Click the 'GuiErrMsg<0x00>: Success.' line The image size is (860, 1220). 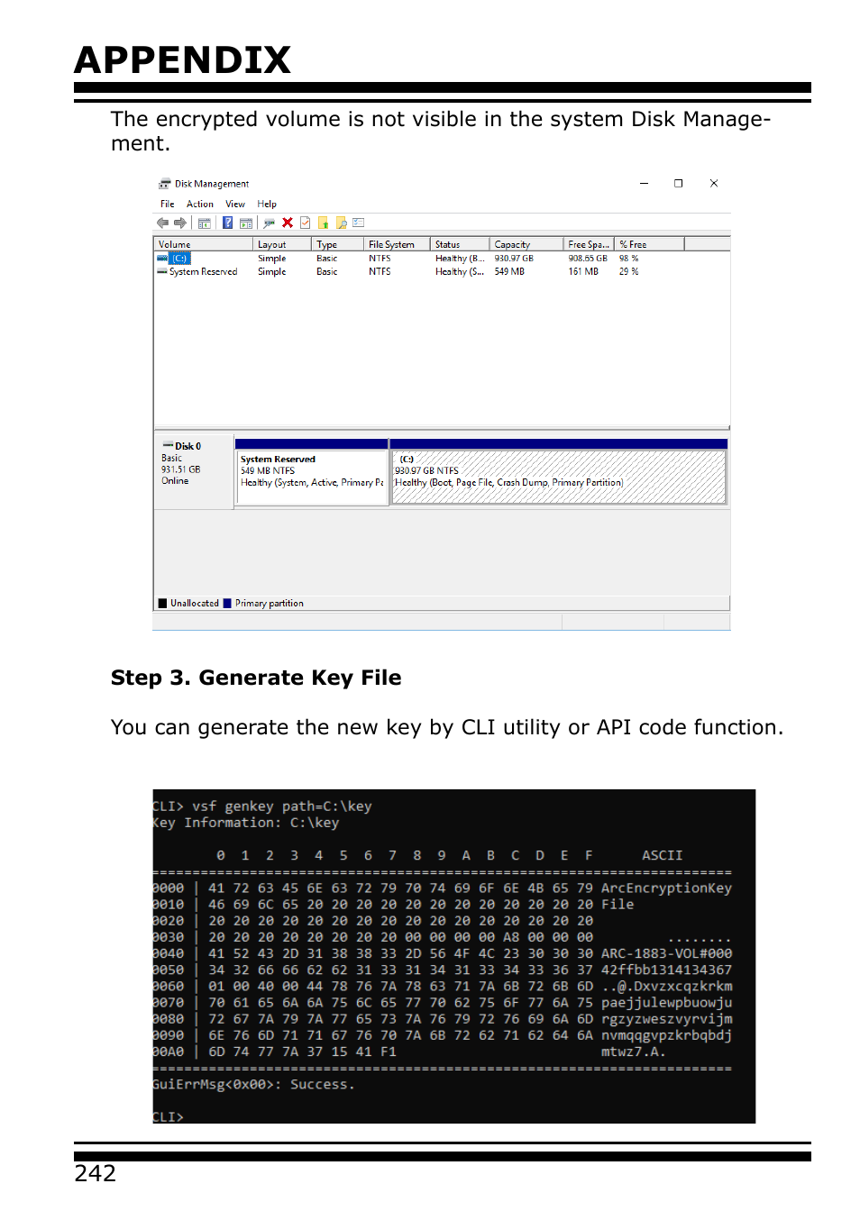(253, 1085)
